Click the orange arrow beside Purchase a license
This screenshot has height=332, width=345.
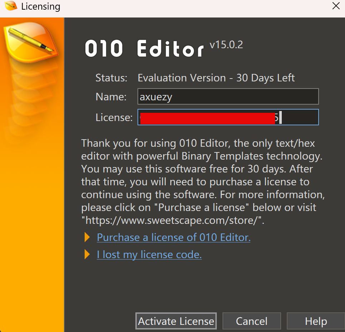[x=87, y=237]
